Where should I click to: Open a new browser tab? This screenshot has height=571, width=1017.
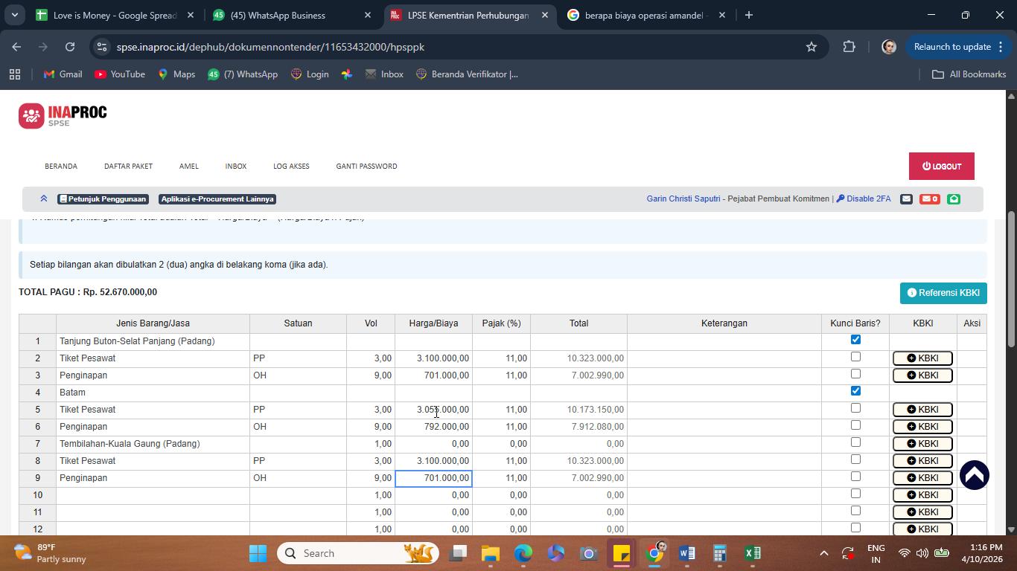pyautogui.click(x=749, y=15)
